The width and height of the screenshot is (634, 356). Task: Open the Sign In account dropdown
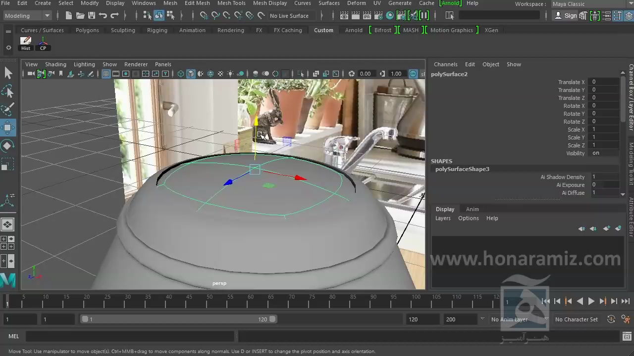[566, 16]
